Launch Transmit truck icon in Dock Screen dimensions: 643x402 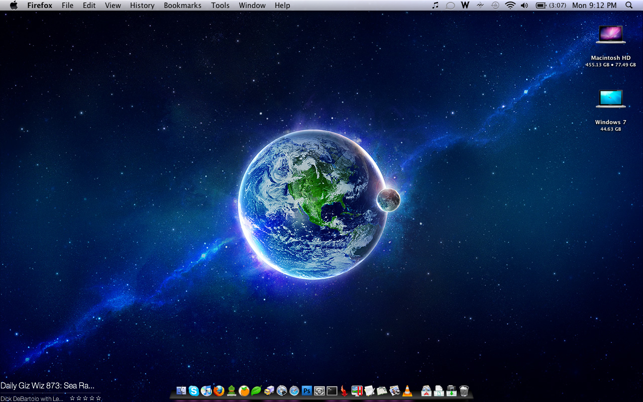pos(269,390)
